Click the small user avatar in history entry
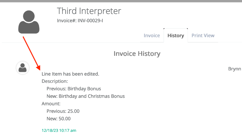Viewport: 242px width, 138px height. 22,68
